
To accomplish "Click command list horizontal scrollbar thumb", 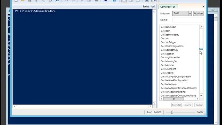I will click(x=173, y=99).
